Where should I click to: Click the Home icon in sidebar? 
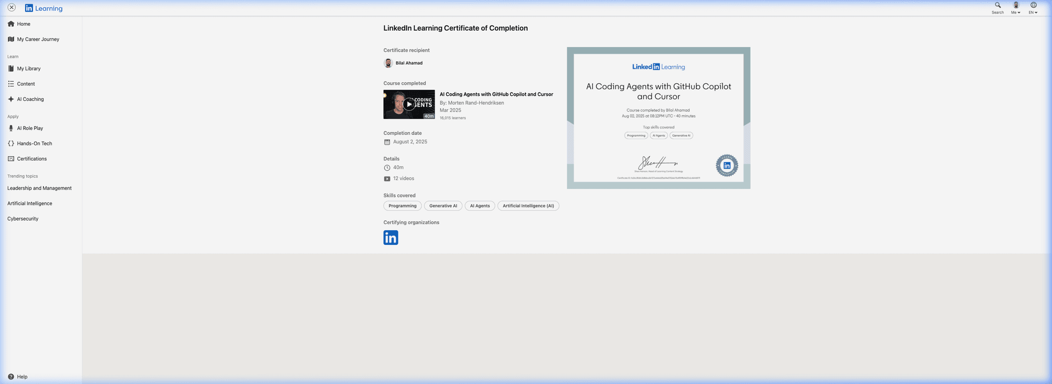(x=11, y=24)
